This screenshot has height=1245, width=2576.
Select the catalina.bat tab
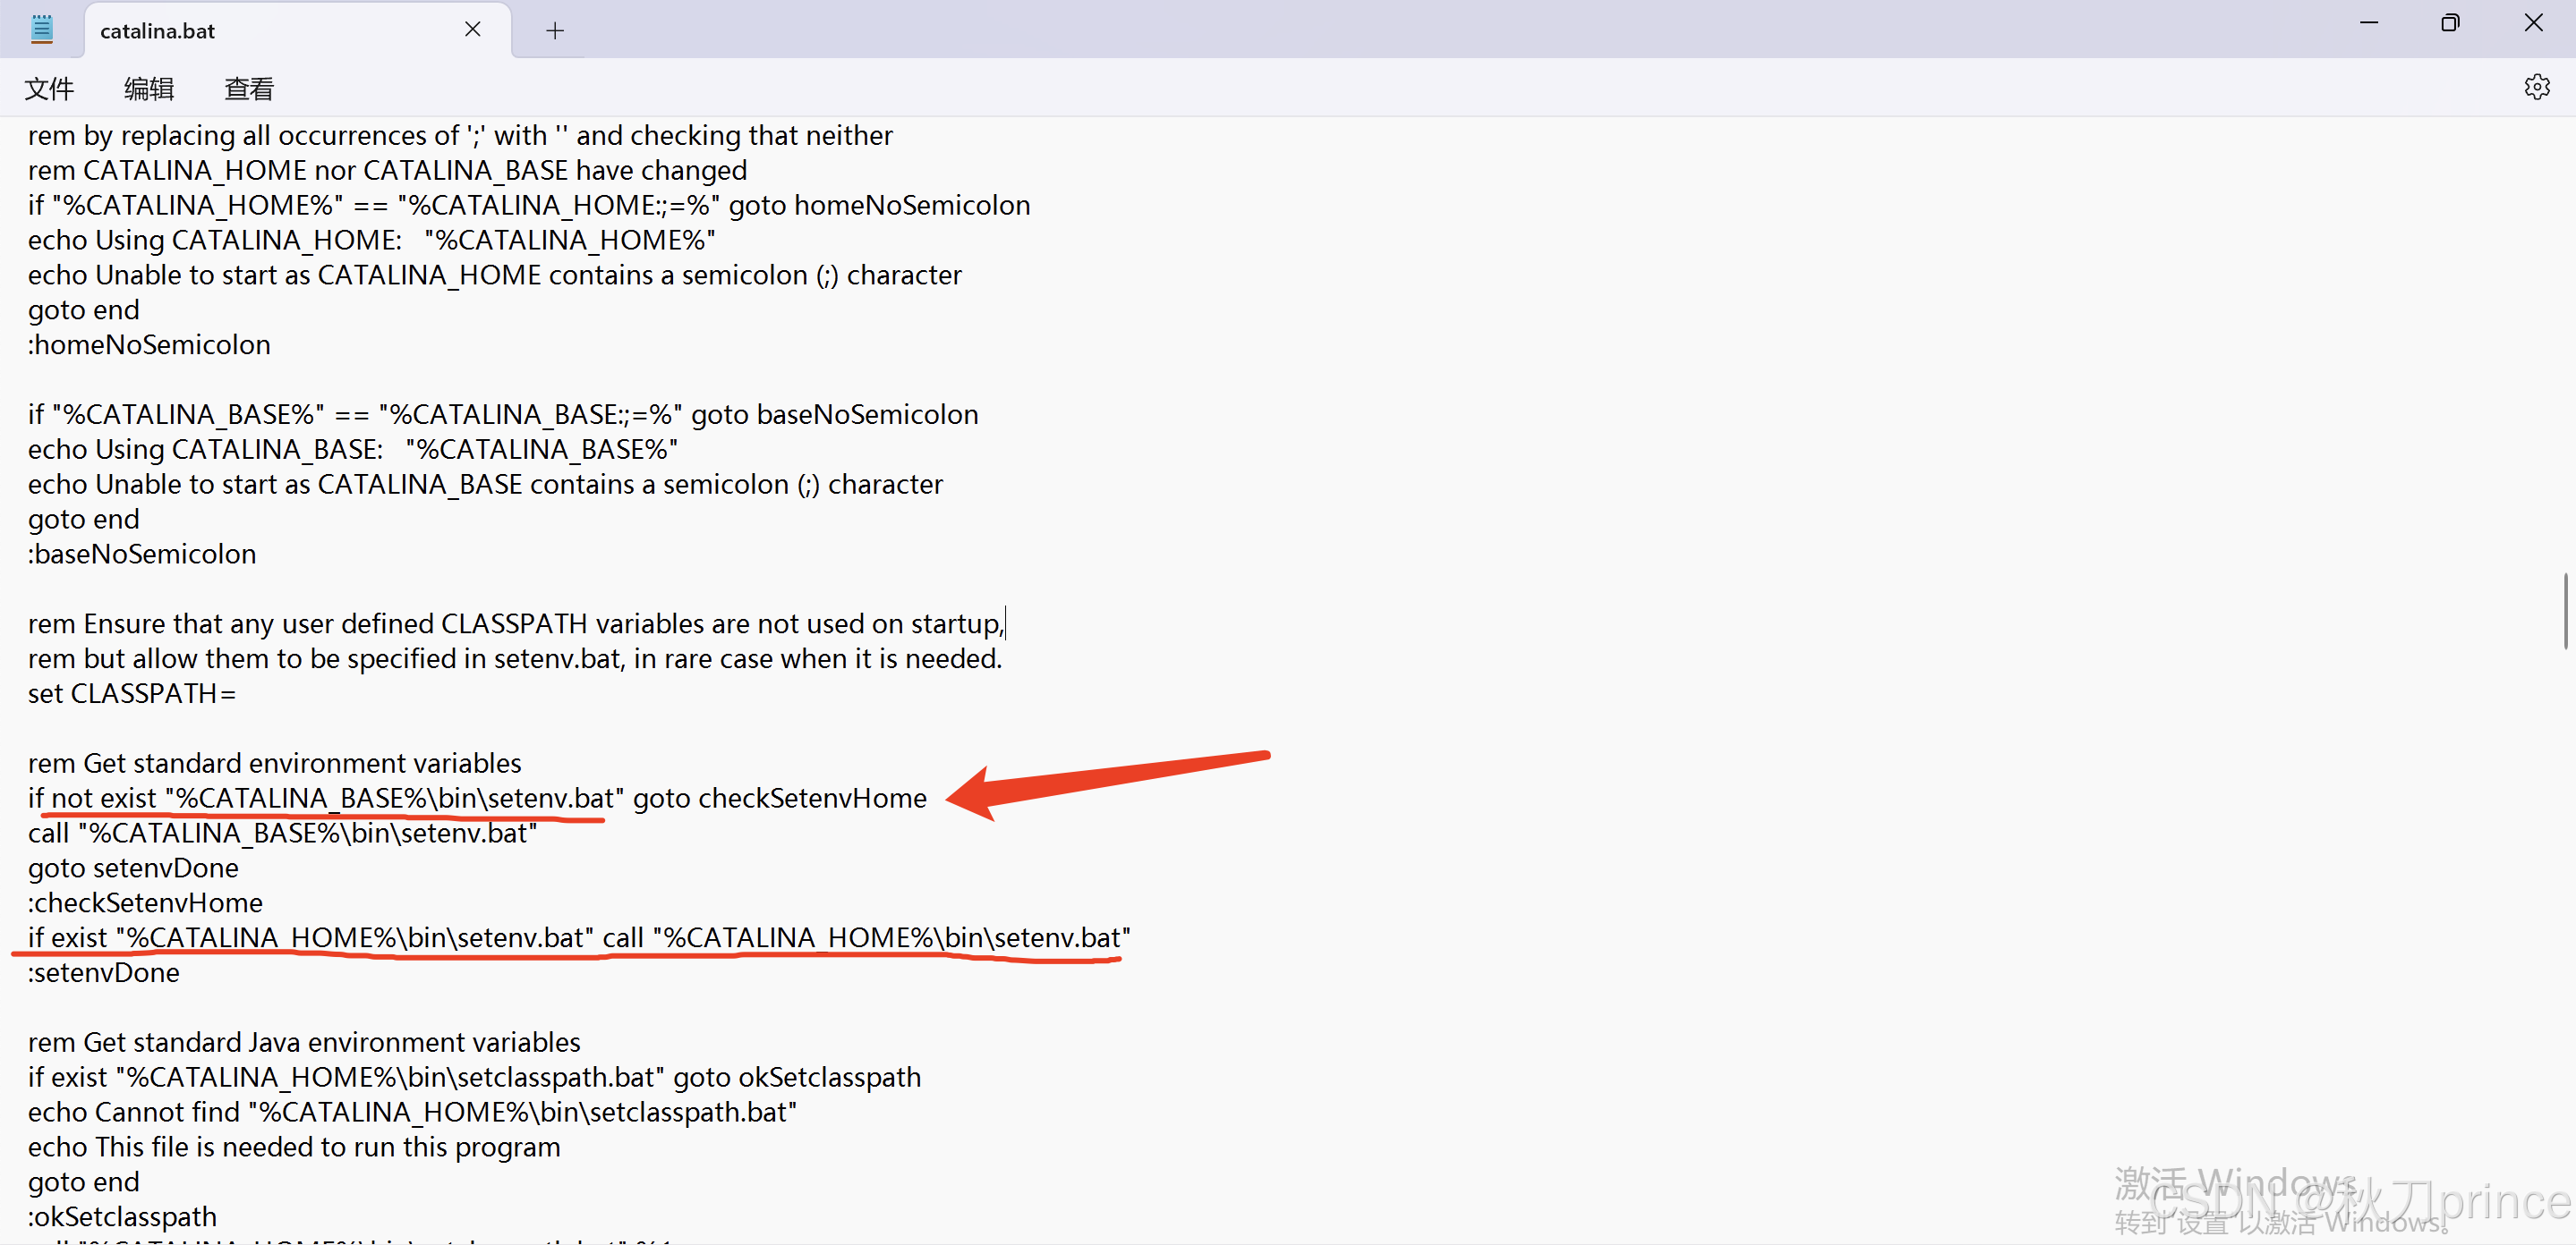[x=298, y=31]
